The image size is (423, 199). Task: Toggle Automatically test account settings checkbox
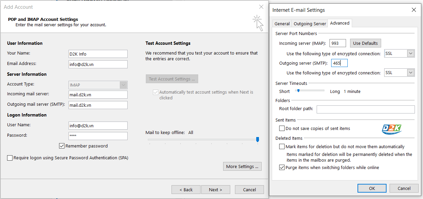pos(156,92)
